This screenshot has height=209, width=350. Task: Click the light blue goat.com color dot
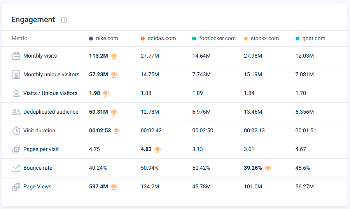tap(297, 39)
